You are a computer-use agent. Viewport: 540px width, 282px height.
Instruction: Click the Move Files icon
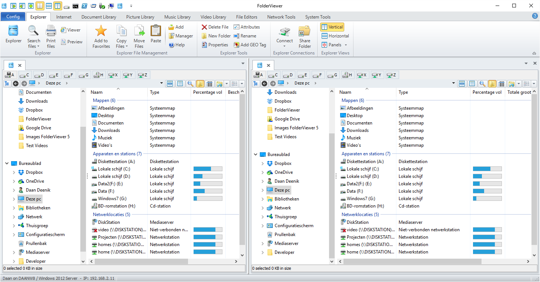tap(139, 31)
